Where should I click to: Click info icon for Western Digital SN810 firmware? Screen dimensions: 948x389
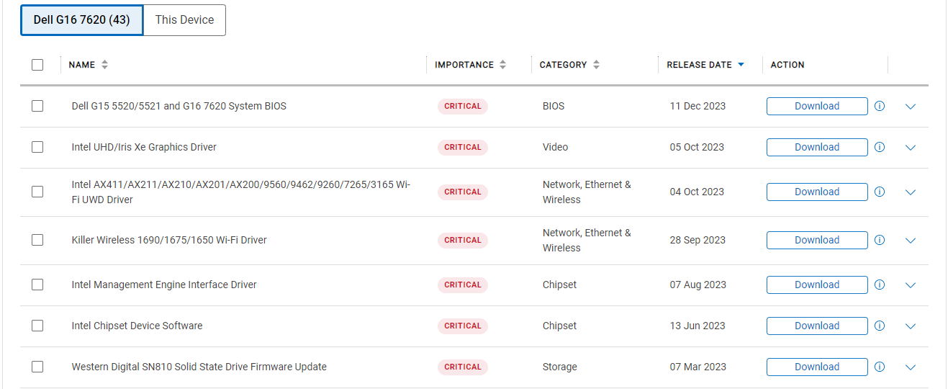pos(879,367)
